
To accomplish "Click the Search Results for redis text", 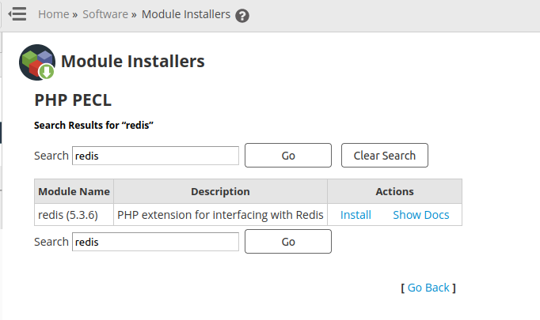I will pyautogui.click(x=93, y=126).
